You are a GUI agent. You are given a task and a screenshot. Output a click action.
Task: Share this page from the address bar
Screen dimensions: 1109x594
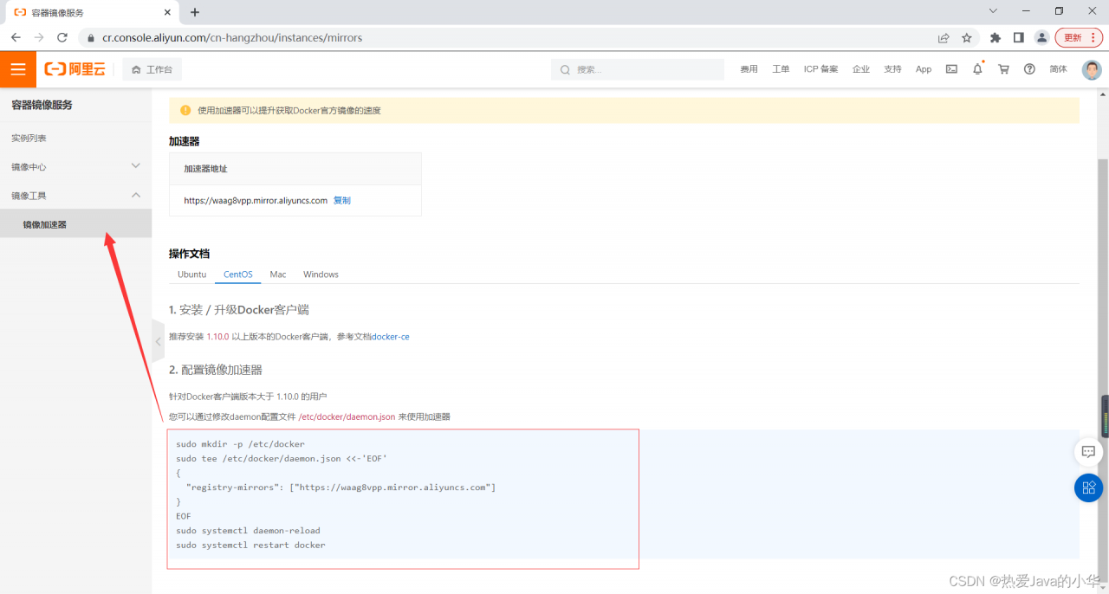click(944, 38)
